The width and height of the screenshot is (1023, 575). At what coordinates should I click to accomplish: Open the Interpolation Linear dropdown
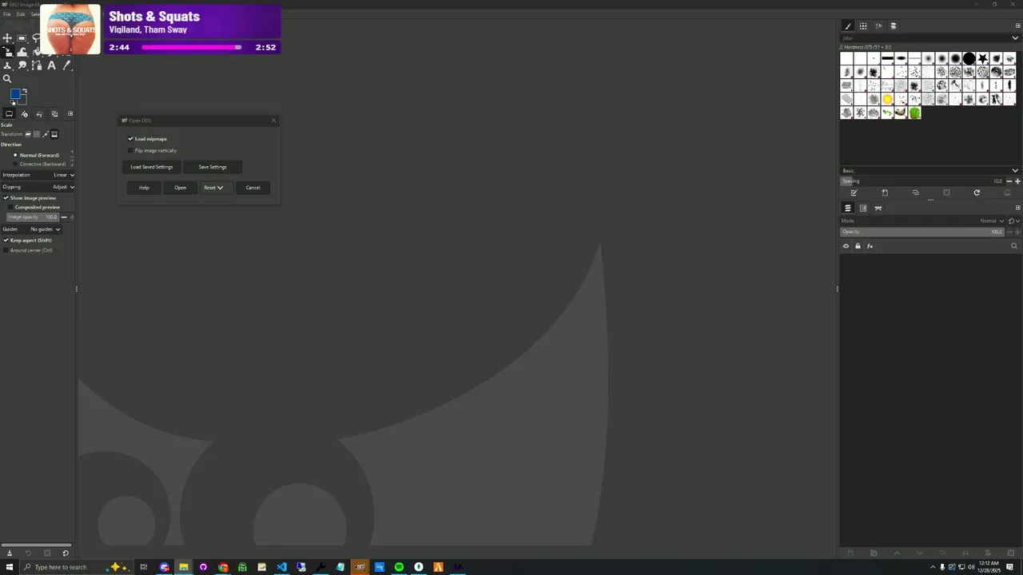coord(38,175)
